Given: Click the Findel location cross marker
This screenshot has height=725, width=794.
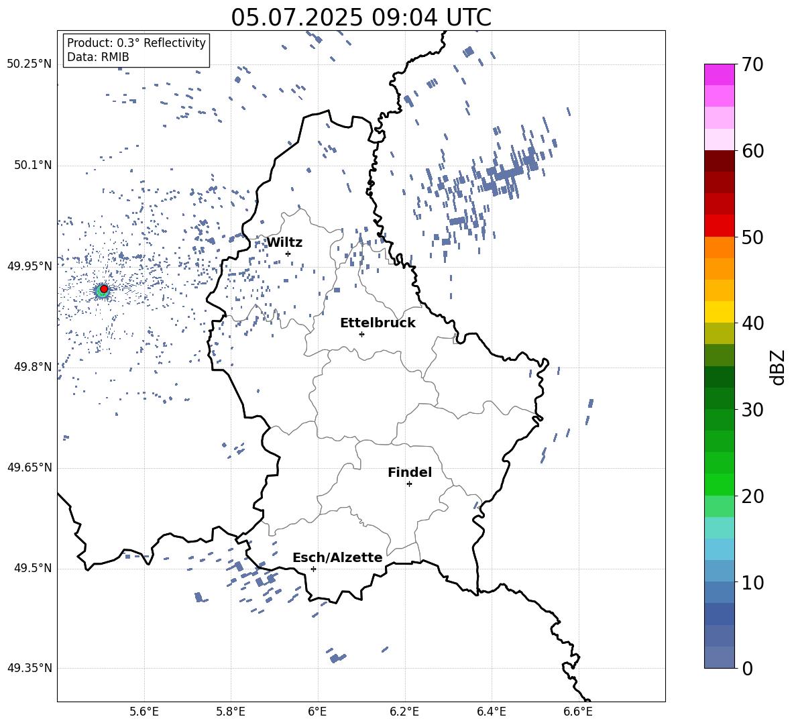Looking at the screenshot, I should coord(409,484).
